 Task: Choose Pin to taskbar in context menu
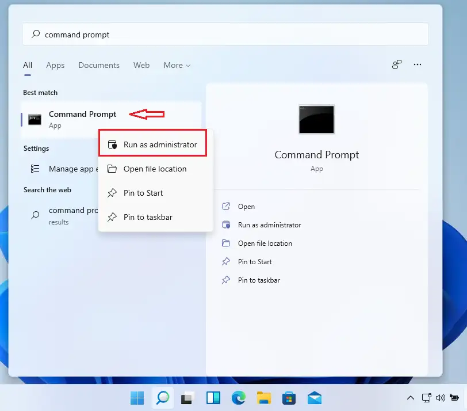coord(148,217)
